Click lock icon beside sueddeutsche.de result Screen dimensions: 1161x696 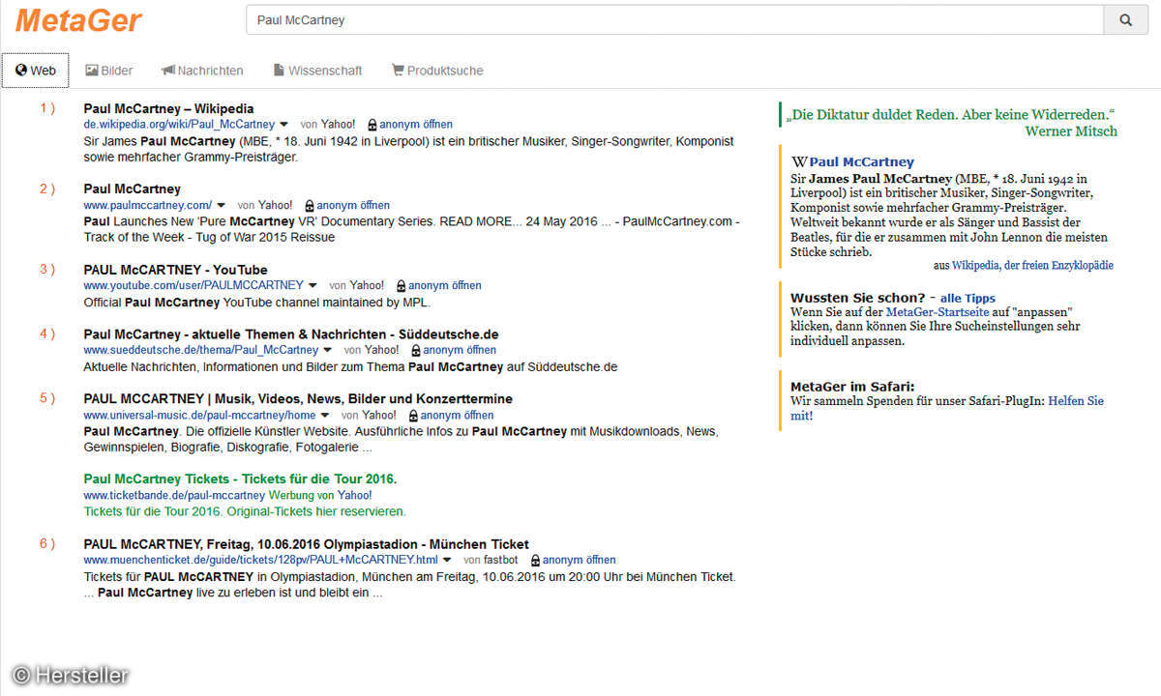[416, 350]
